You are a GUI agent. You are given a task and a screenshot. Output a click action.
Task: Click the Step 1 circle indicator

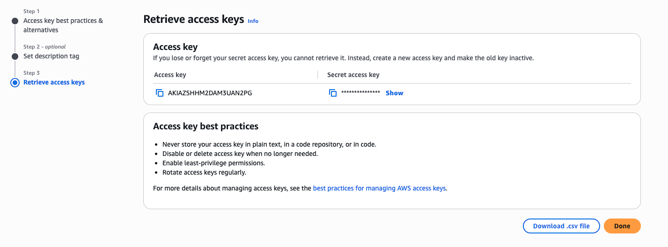[x=15, y=21]
